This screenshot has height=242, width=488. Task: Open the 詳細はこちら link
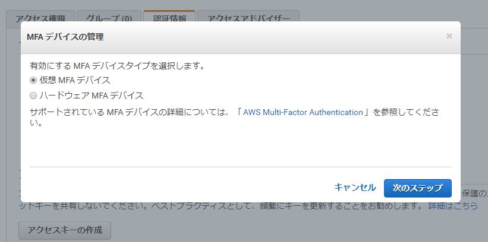(x=453, y=206)
